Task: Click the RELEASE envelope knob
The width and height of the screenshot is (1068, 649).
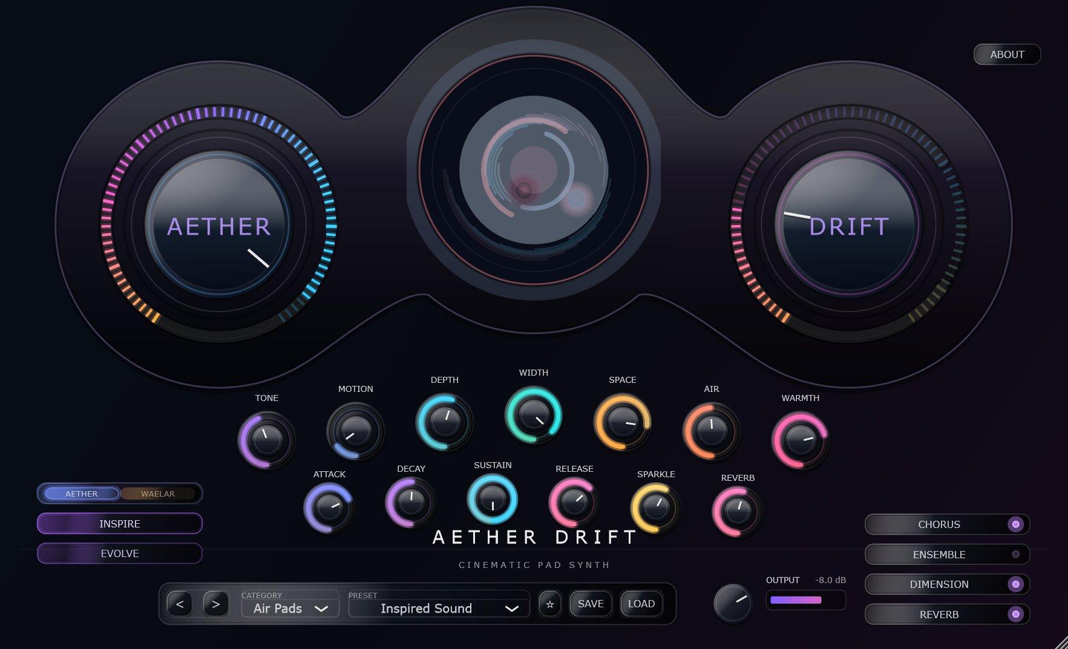Action: (x=574, y=502)
